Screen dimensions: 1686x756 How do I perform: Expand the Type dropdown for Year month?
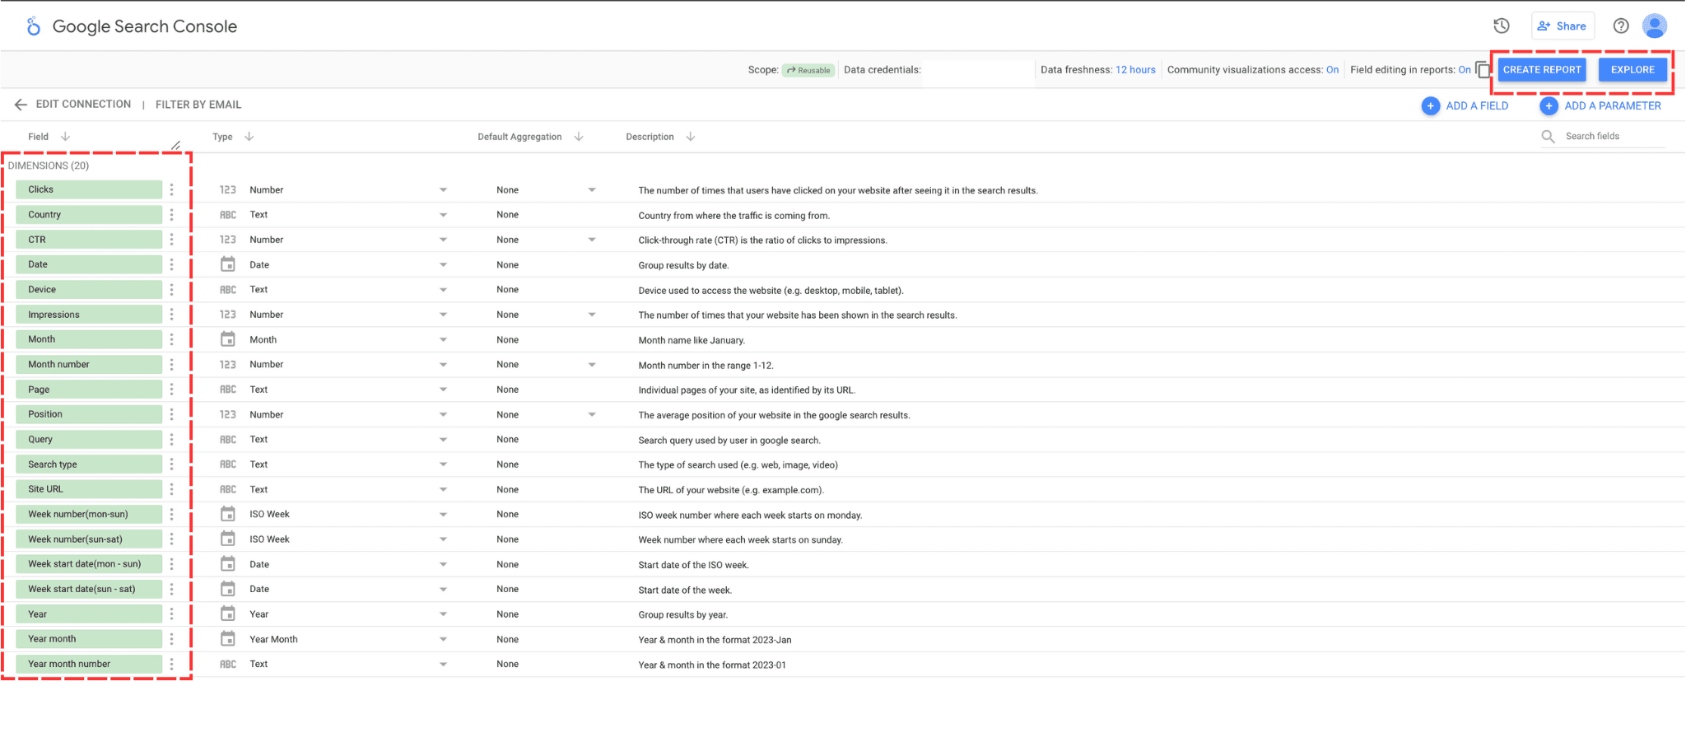coord(443,640)
